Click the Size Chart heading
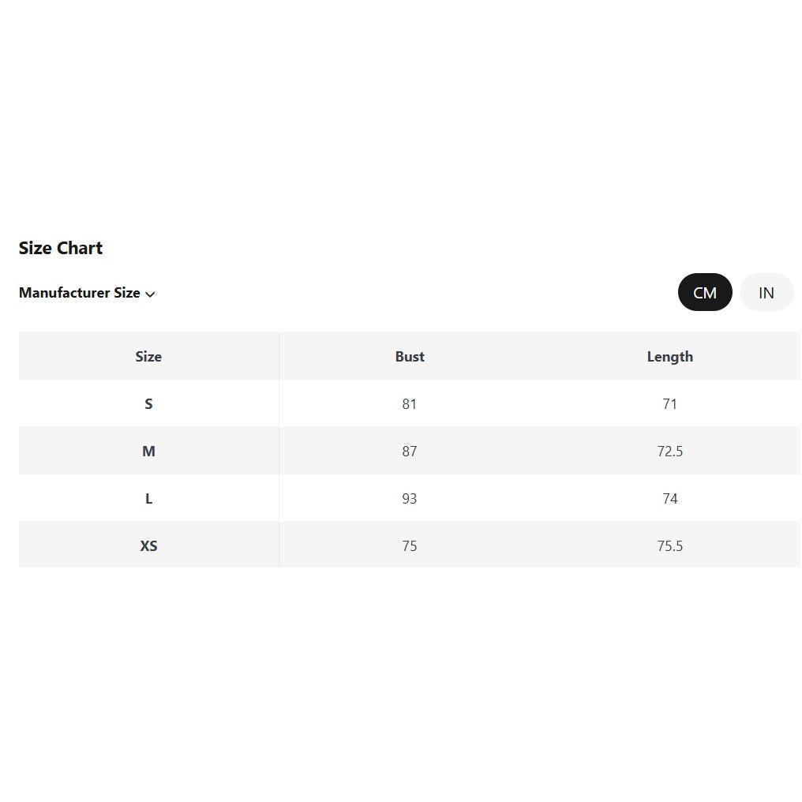This screenshot has height=802, width=802. click(x=60, y=248)
